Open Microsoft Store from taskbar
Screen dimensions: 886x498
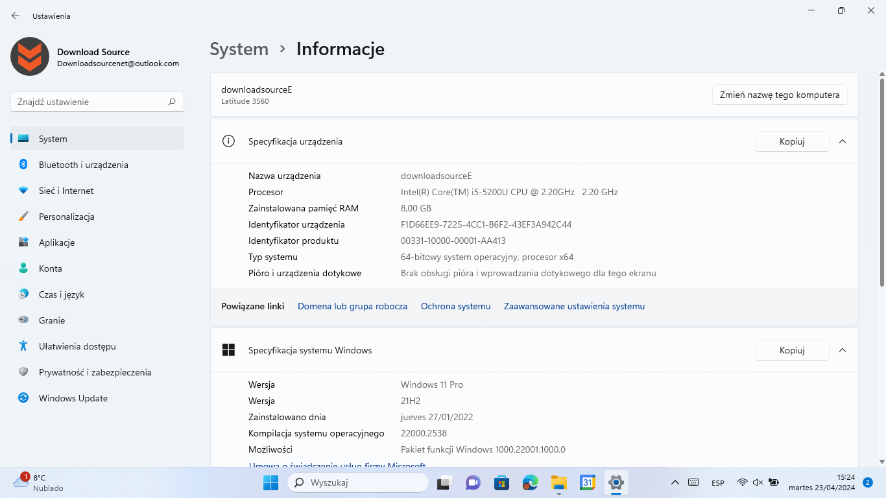501,482
